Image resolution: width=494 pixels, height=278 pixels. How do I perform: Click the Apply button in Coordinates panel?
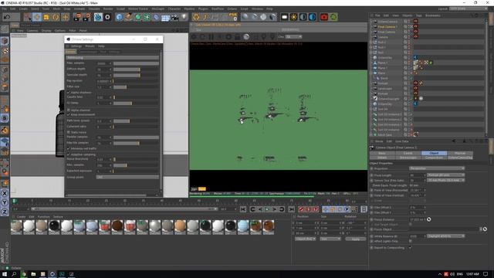coord(355,239)
